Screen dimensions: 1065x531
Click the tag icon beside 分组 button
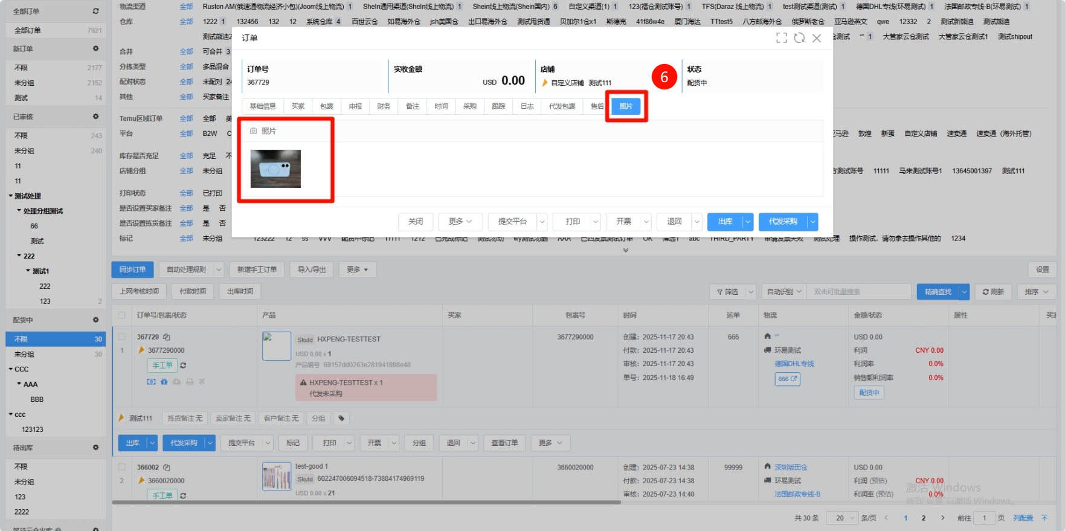pyautogui.click(x=341, y=418)
